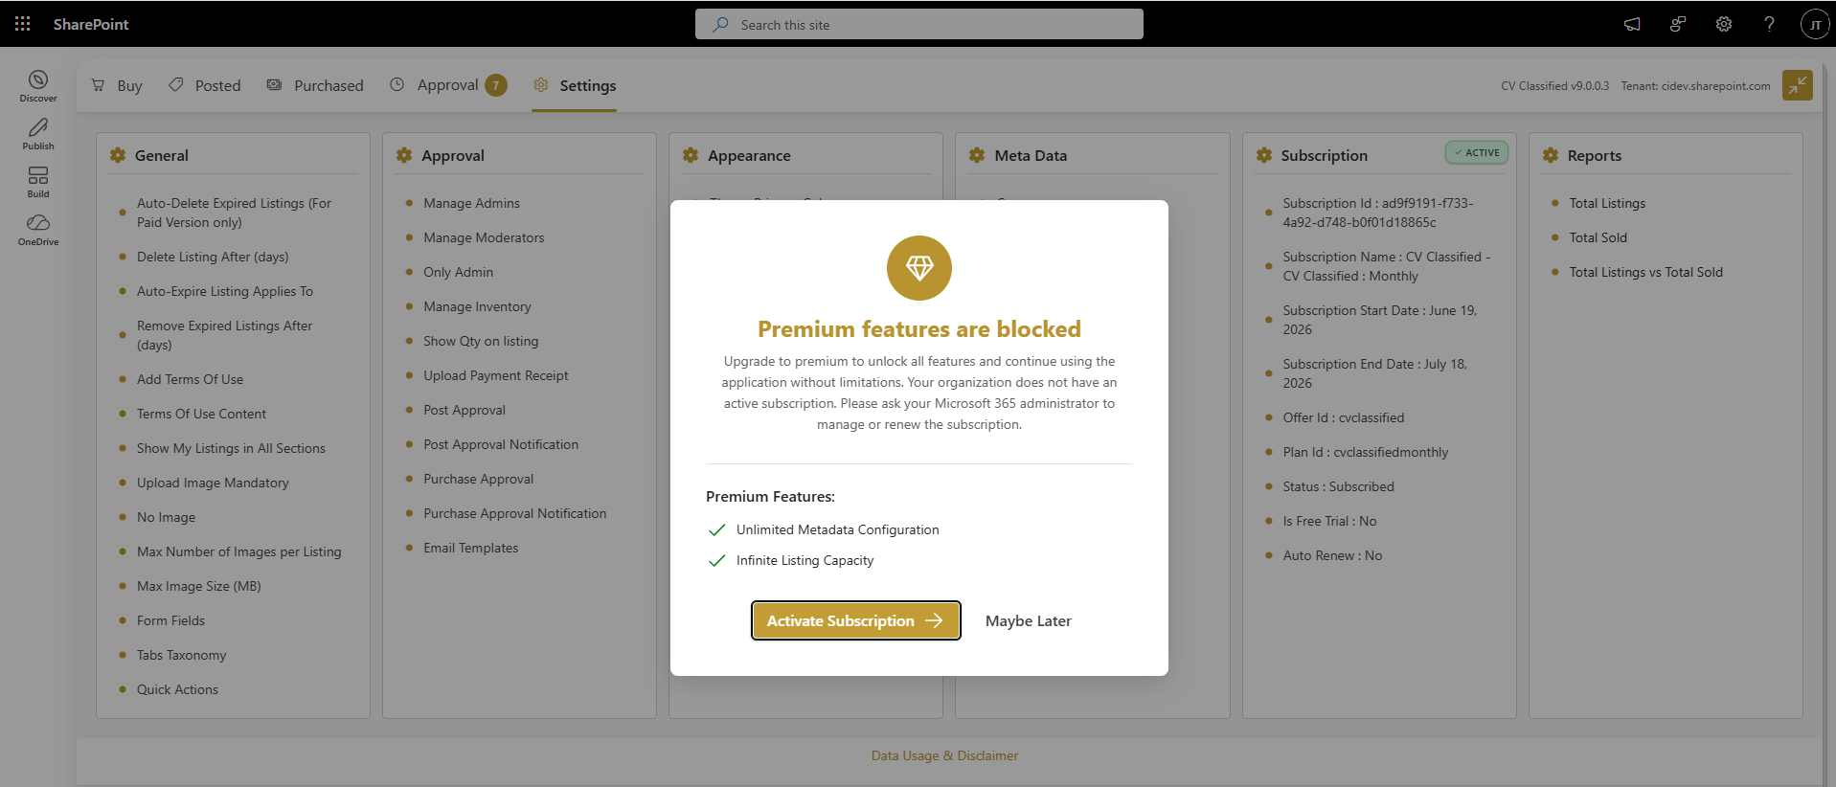The image size is (1836, 787).
Task: Focus the Search this site field
Action: point(919,24)
